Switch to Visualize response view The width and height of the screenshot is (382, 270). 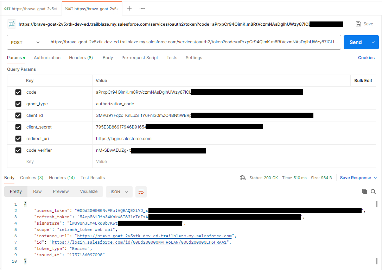[x=89, y=192]
